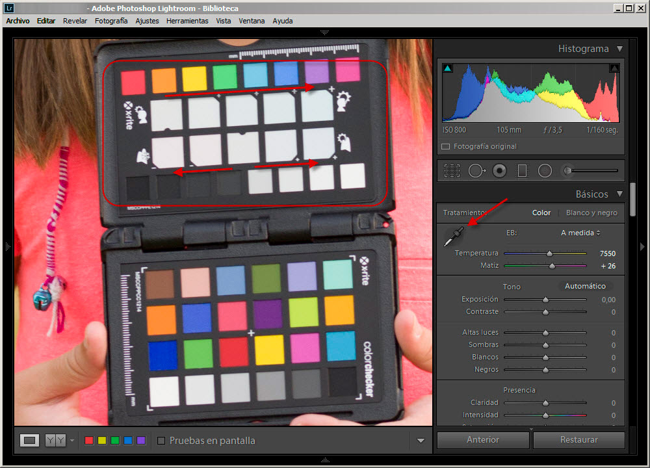Activate the Red eye correction tool
Screen dimensions: 650x468
(x=499, y=170)
